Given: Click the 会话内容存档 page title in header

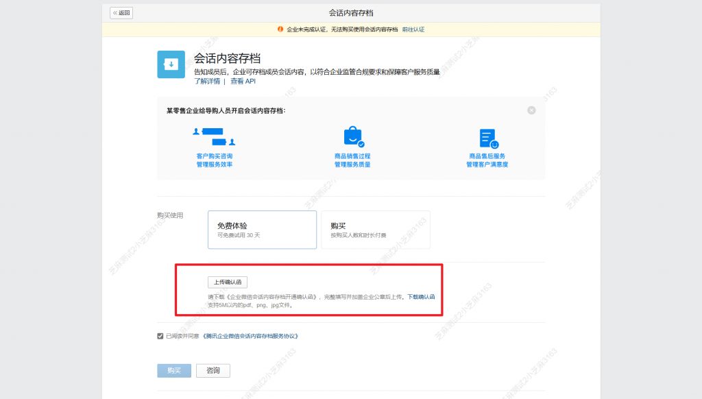Looking at the screenshot, I should (351, 13).
